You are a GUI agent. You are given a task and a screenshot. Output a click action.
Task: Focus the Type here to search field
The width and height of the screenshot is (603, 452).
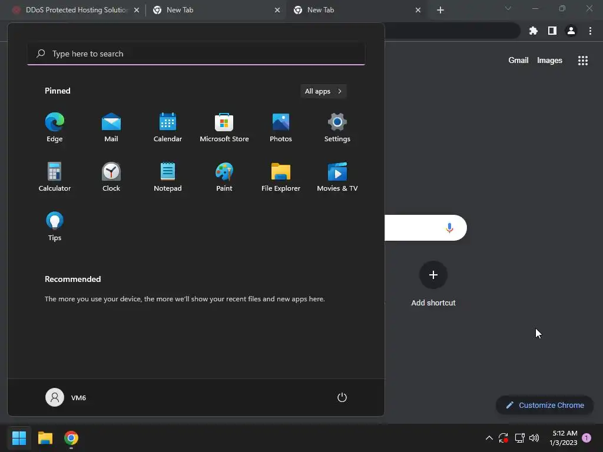[x=196, y=54]
